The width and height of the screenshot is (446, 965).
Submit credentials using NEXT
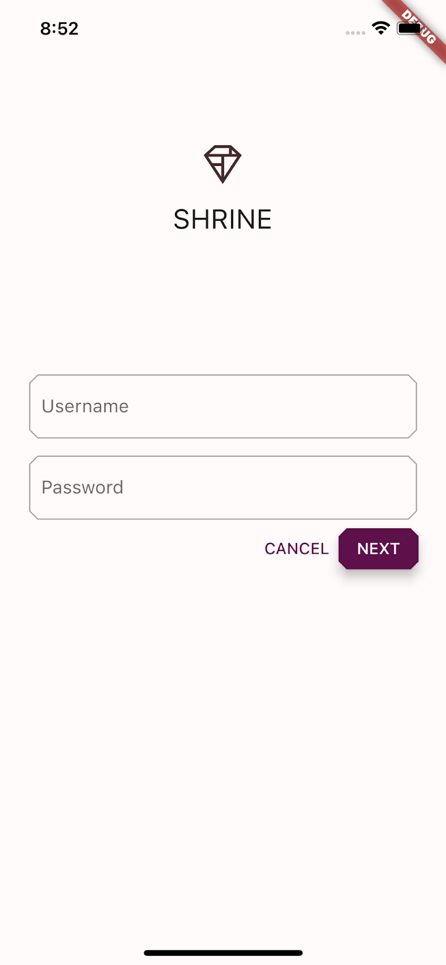point(378,548)
